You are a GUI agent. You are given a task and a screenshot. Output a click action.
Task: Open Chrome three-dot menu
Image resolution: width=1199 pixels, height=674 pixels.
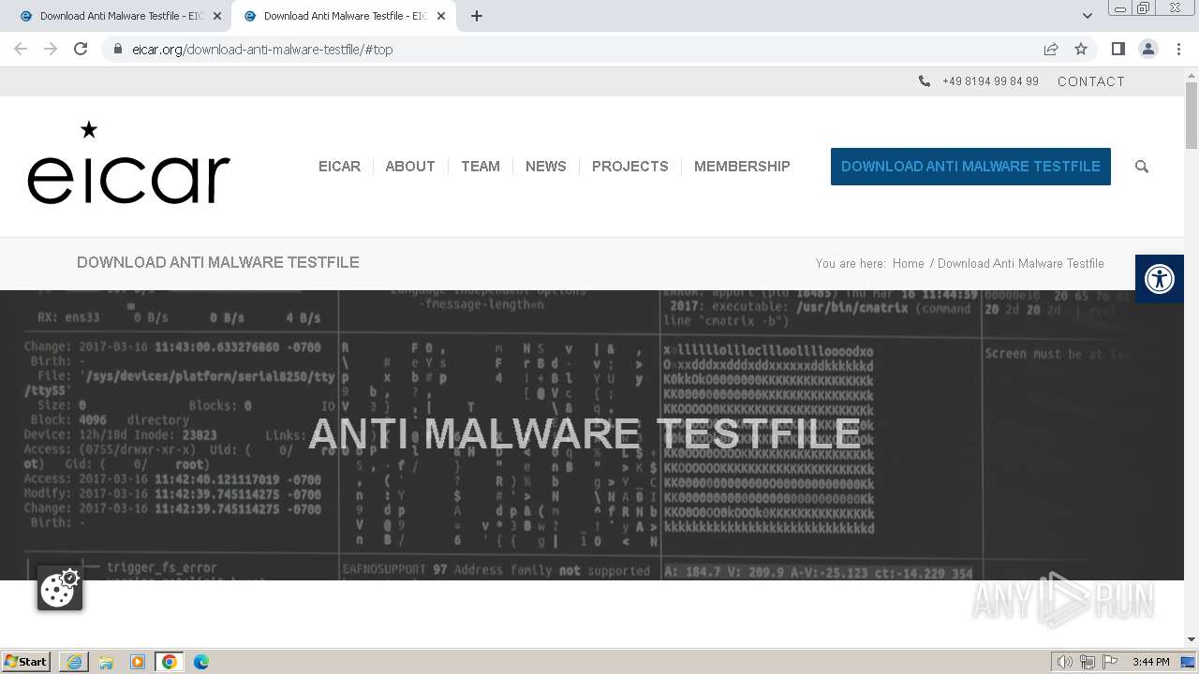tap(1178, 49)
